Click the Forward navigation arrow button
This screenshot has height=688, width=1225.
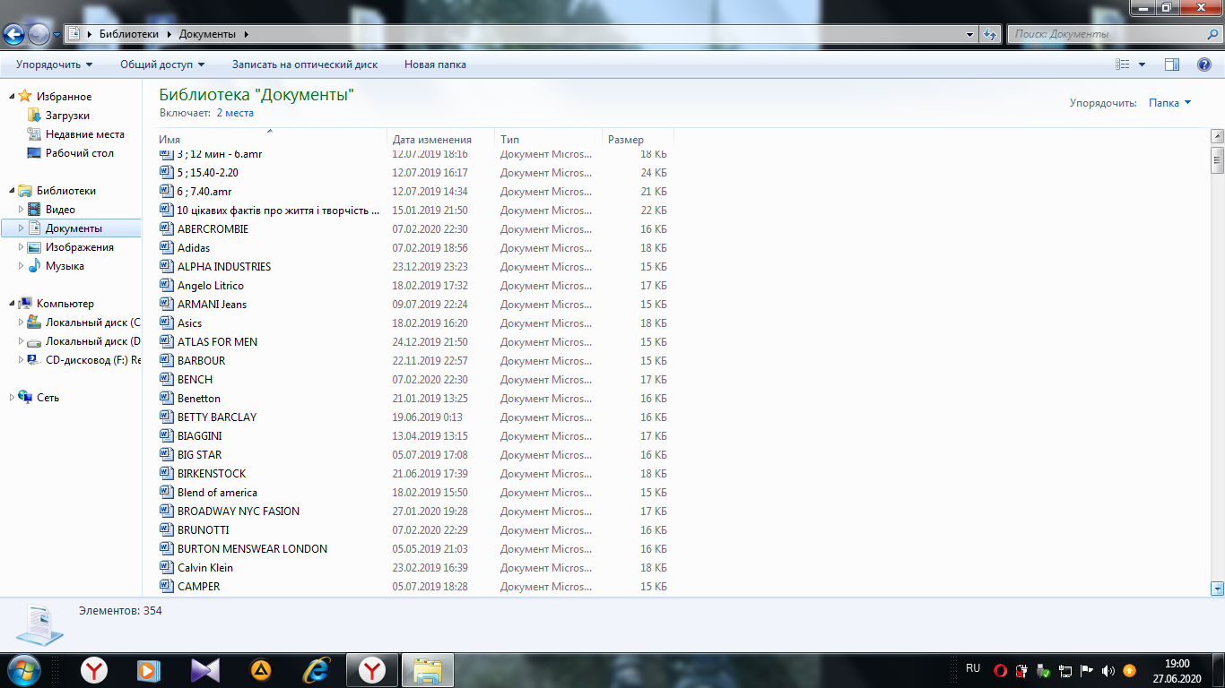(x=39, y=34)
